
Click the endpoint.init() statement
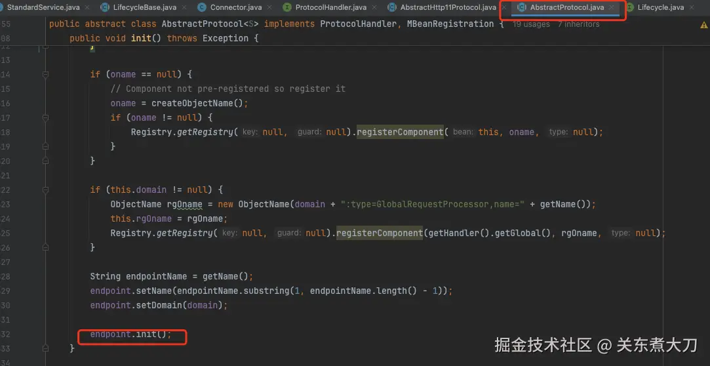pos(131,335)
